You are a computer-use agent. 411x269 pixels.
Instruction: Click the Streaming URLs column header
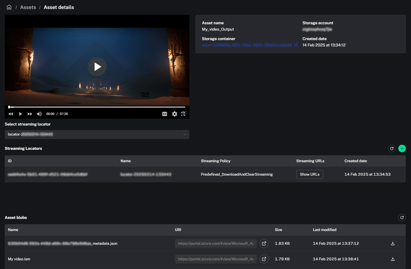point(310,161)
